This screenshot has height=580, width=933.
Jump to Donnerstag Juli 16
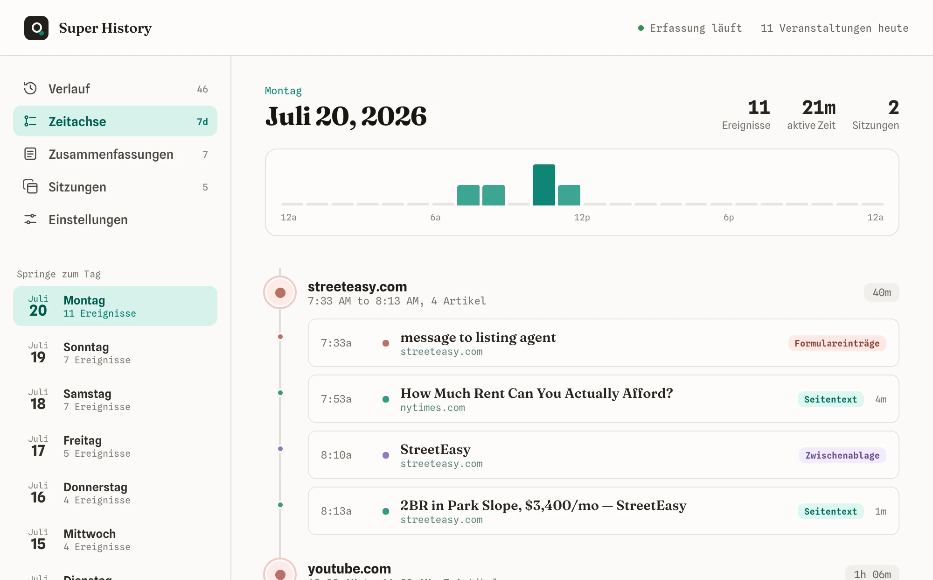tap(115, 493)
